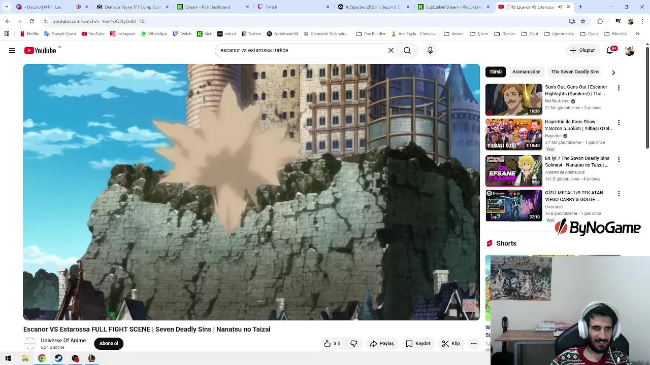
Task: Like the video with thumbs up
Action: click(332, 344)
